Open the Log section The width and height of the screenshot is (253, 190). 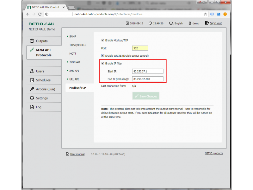coord(44,107)
